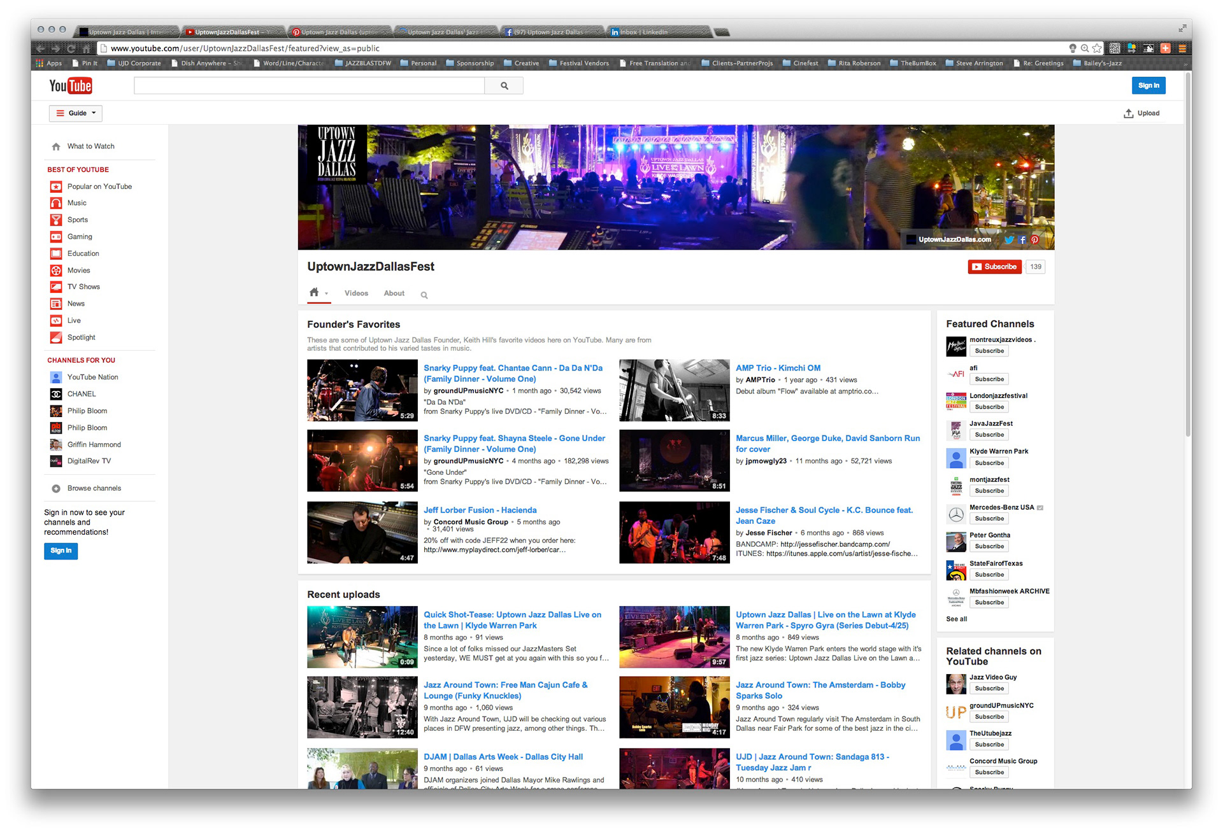Open the Spotlight category icon
Image resolution: width=1223 pixels, height=832 pixels.
(x=56, y=337)
